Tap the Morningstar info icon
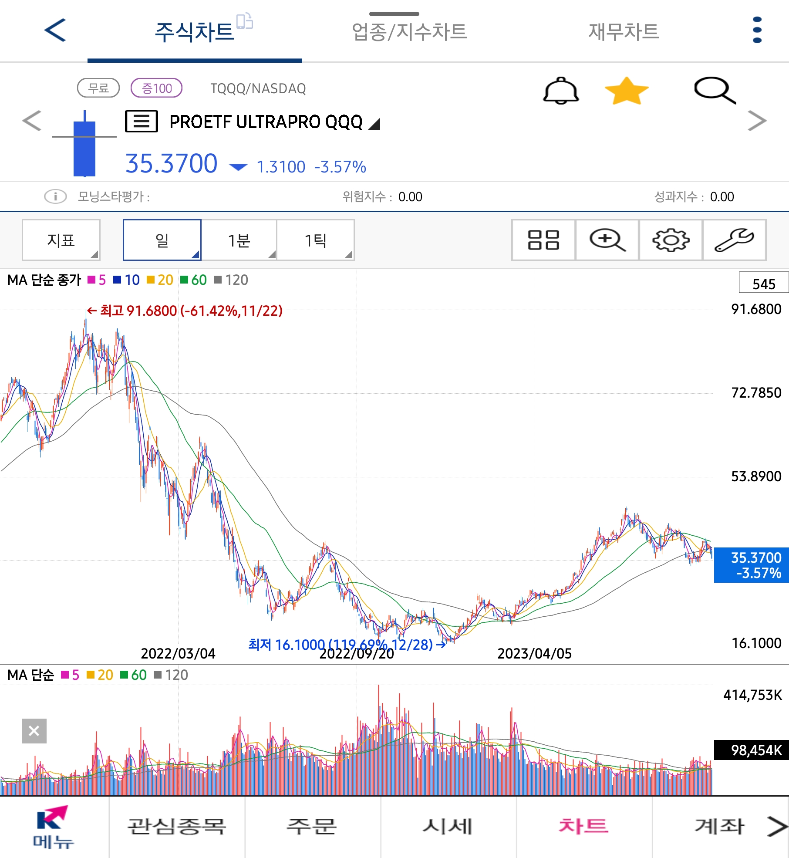This screenshot has height=858, width=789. pyautogui.click(x=55, y=197)
